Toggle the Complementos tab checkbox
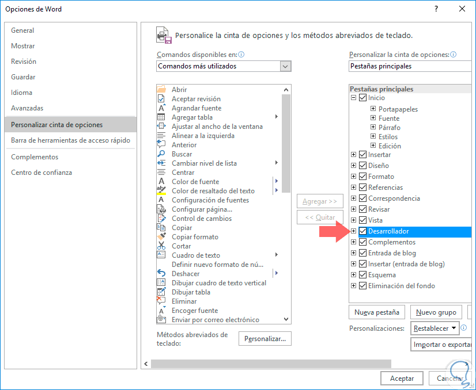This screenshot has height=390, width=476. pos(362,242)
